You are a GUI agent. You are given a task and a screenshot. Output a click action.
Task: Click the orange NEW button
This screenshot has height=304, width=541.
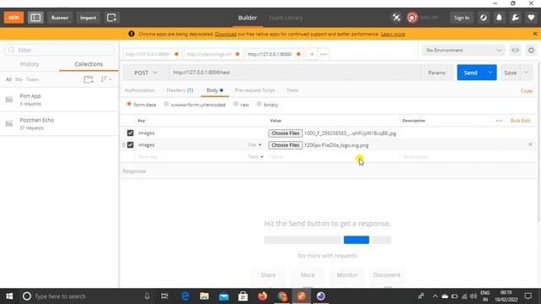(14, 18)
